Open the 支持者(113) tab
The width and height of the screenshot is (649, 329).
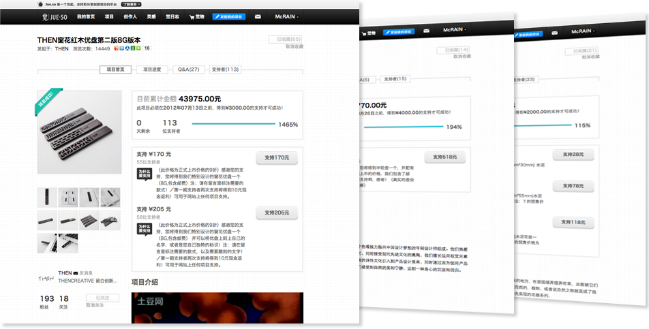(x=226, y=69)
